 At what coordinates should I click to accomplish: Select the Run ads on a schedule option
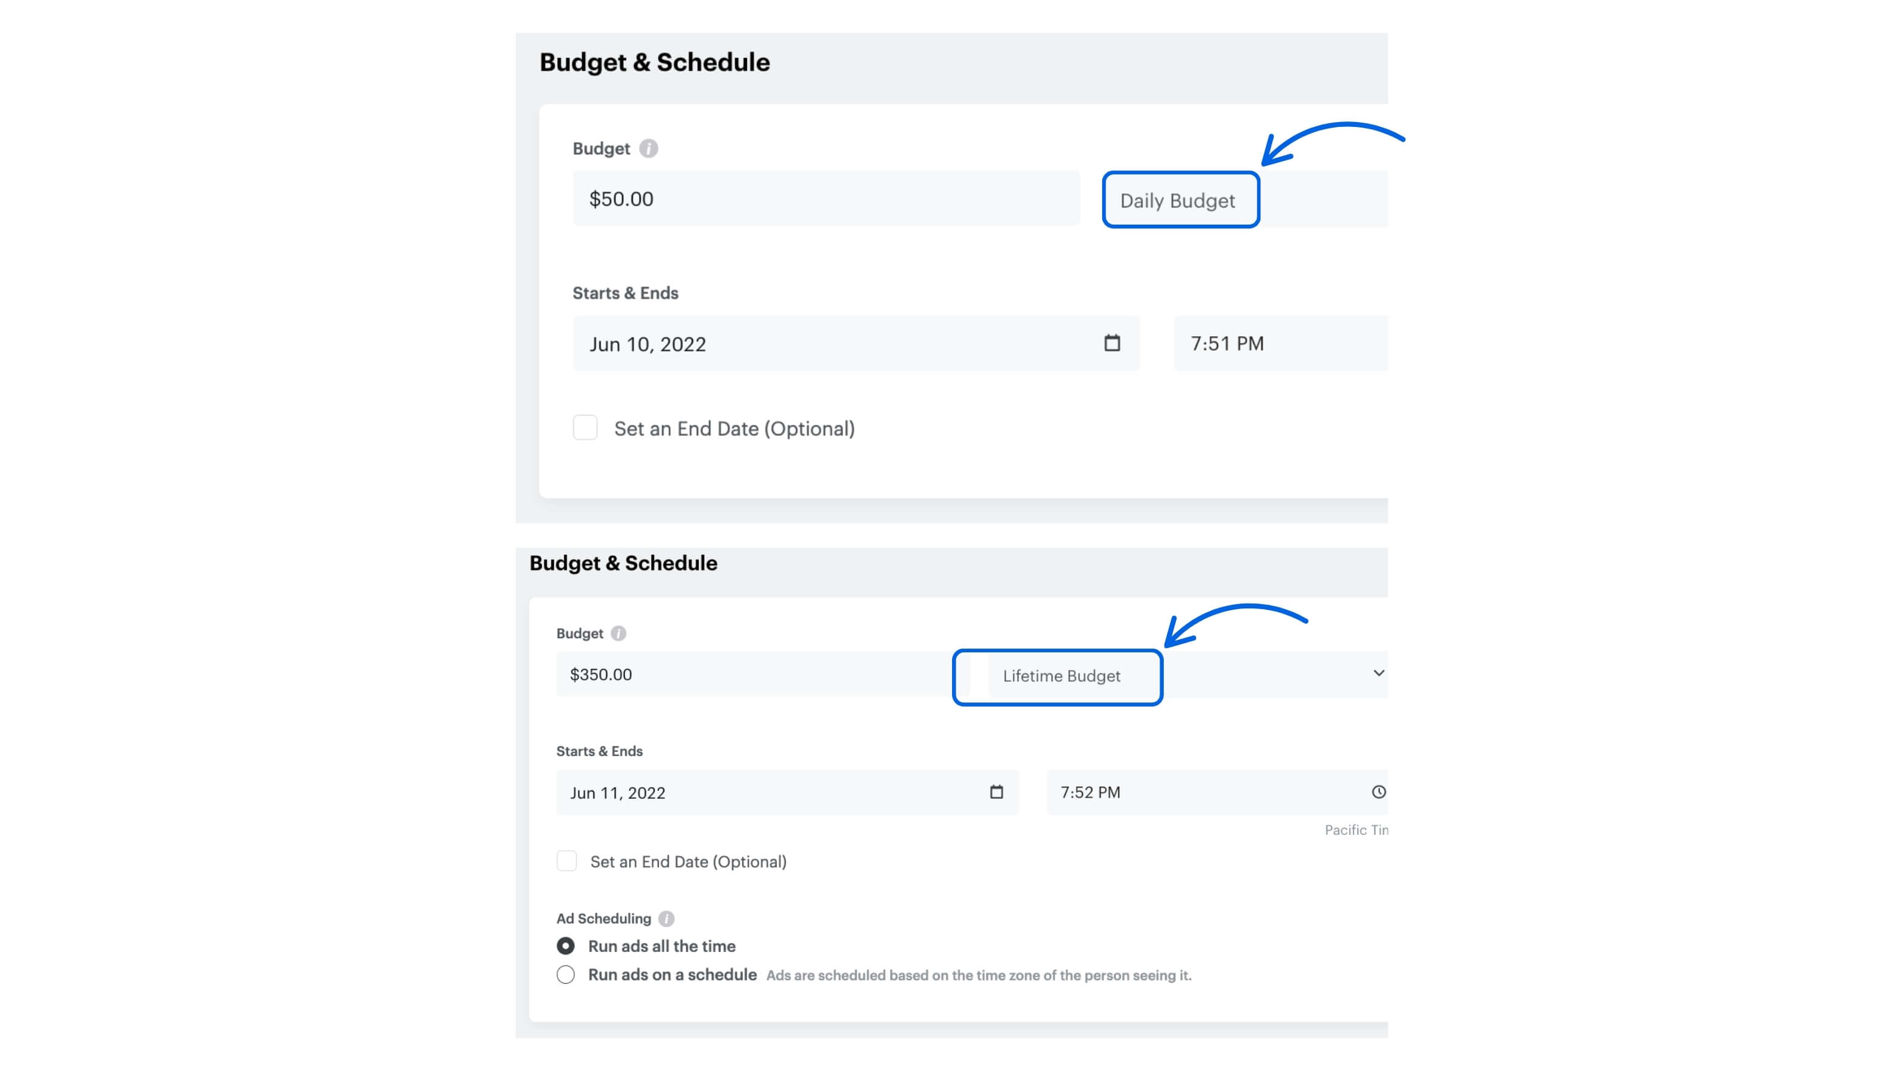click(x=566, y=974)
